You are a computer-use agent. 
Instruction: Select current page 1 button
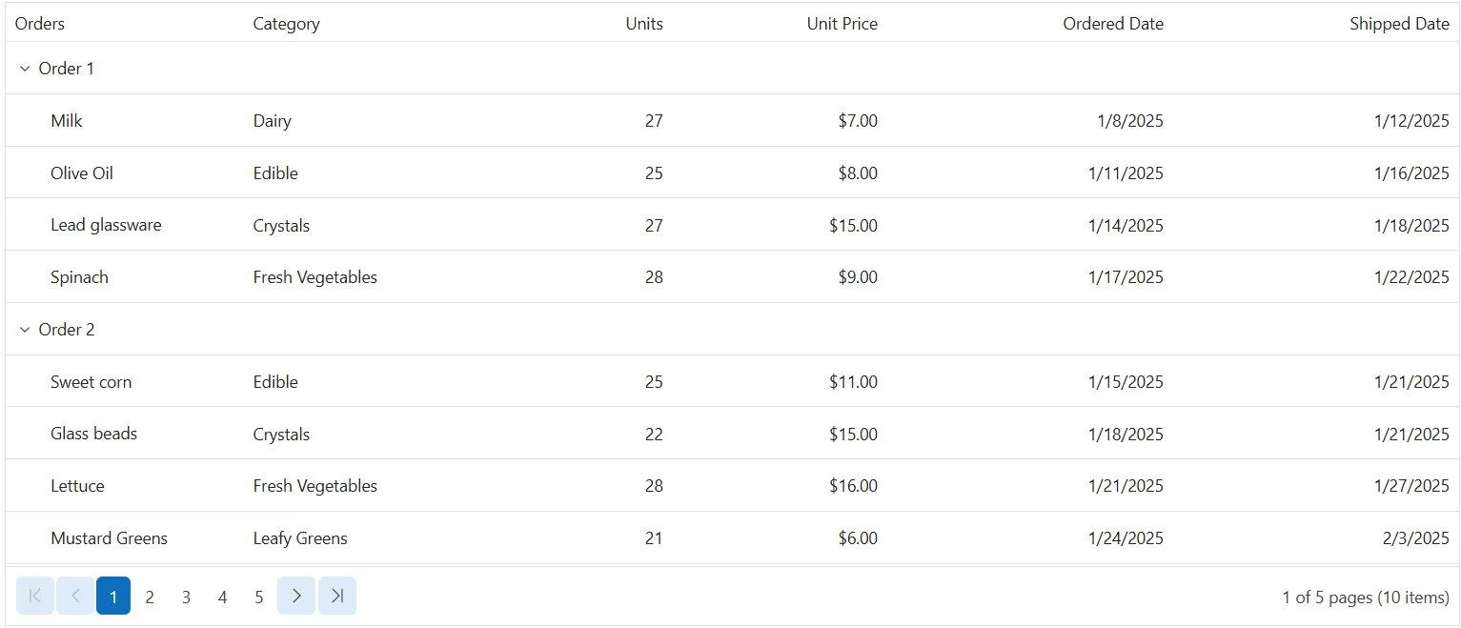(x=113, y=597)
